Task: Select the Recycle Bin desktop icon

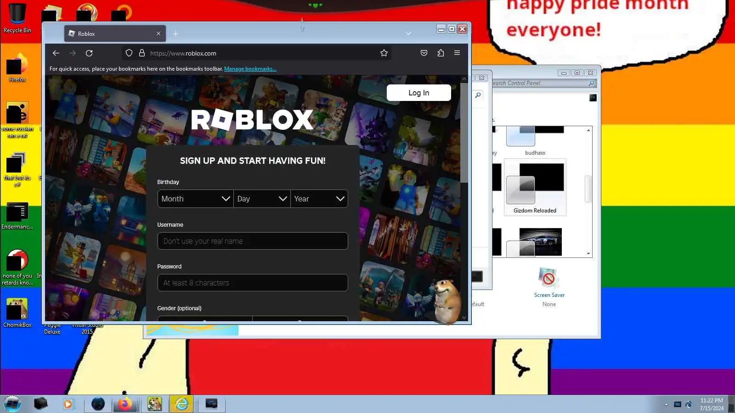Action: pos(17,18)
